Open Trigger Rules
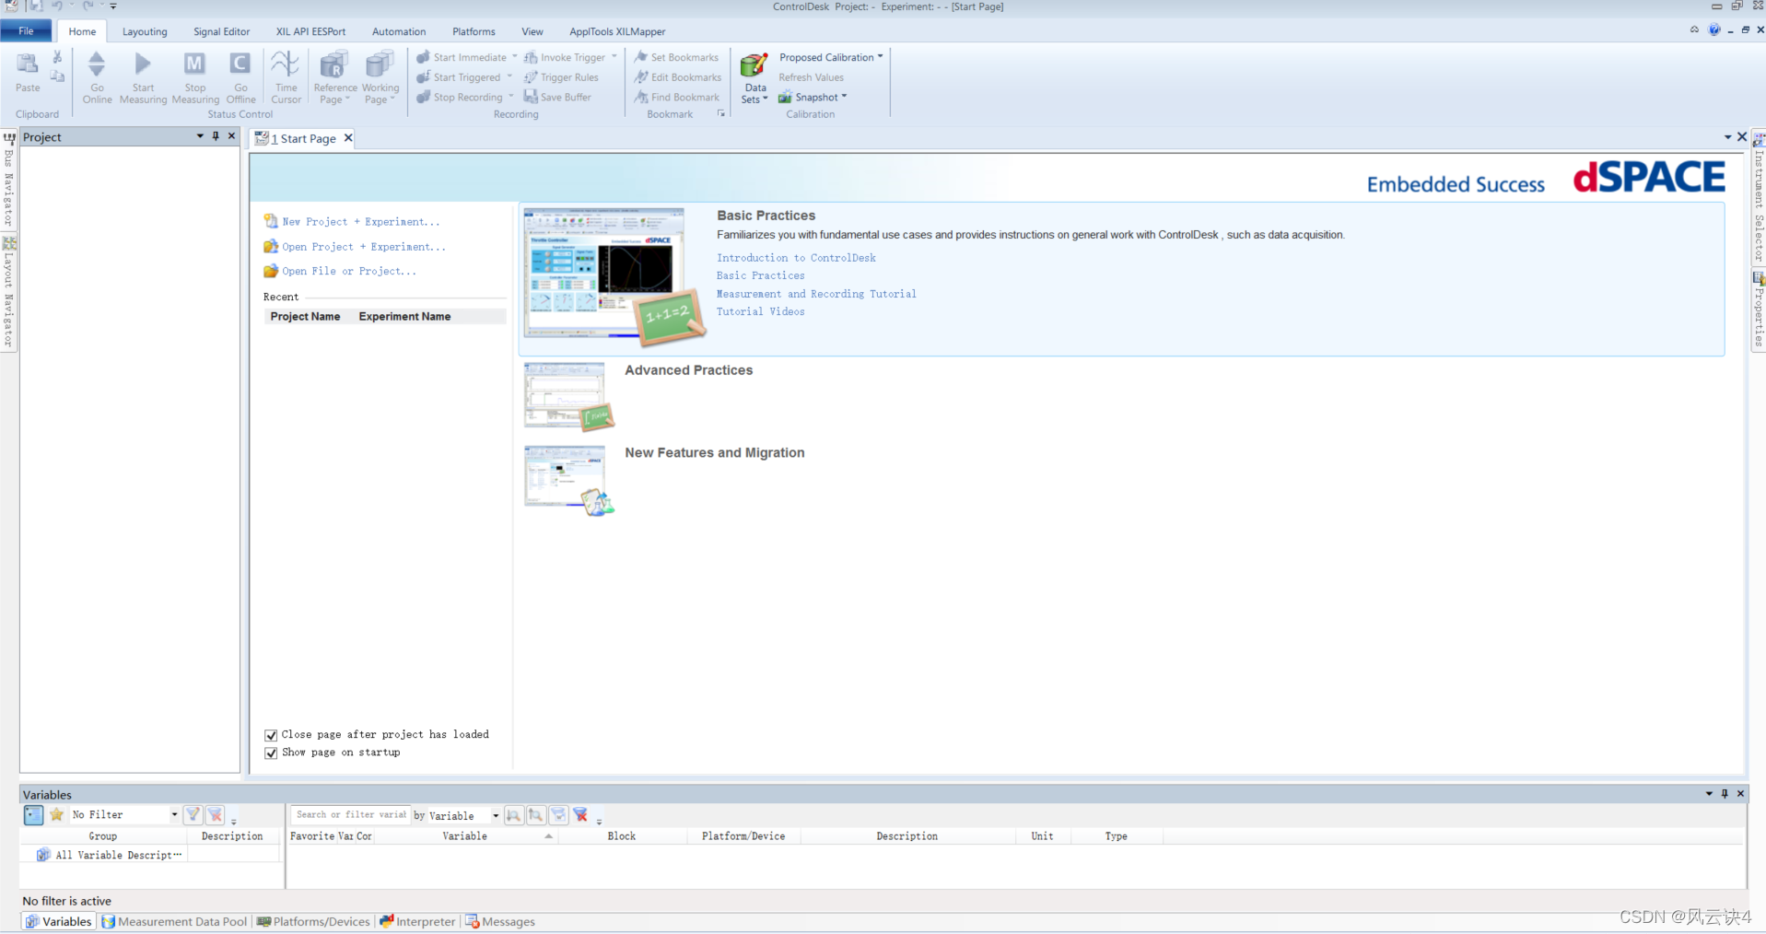Image resolution: width=1766 pixels, height=934 pixels. 561,77
